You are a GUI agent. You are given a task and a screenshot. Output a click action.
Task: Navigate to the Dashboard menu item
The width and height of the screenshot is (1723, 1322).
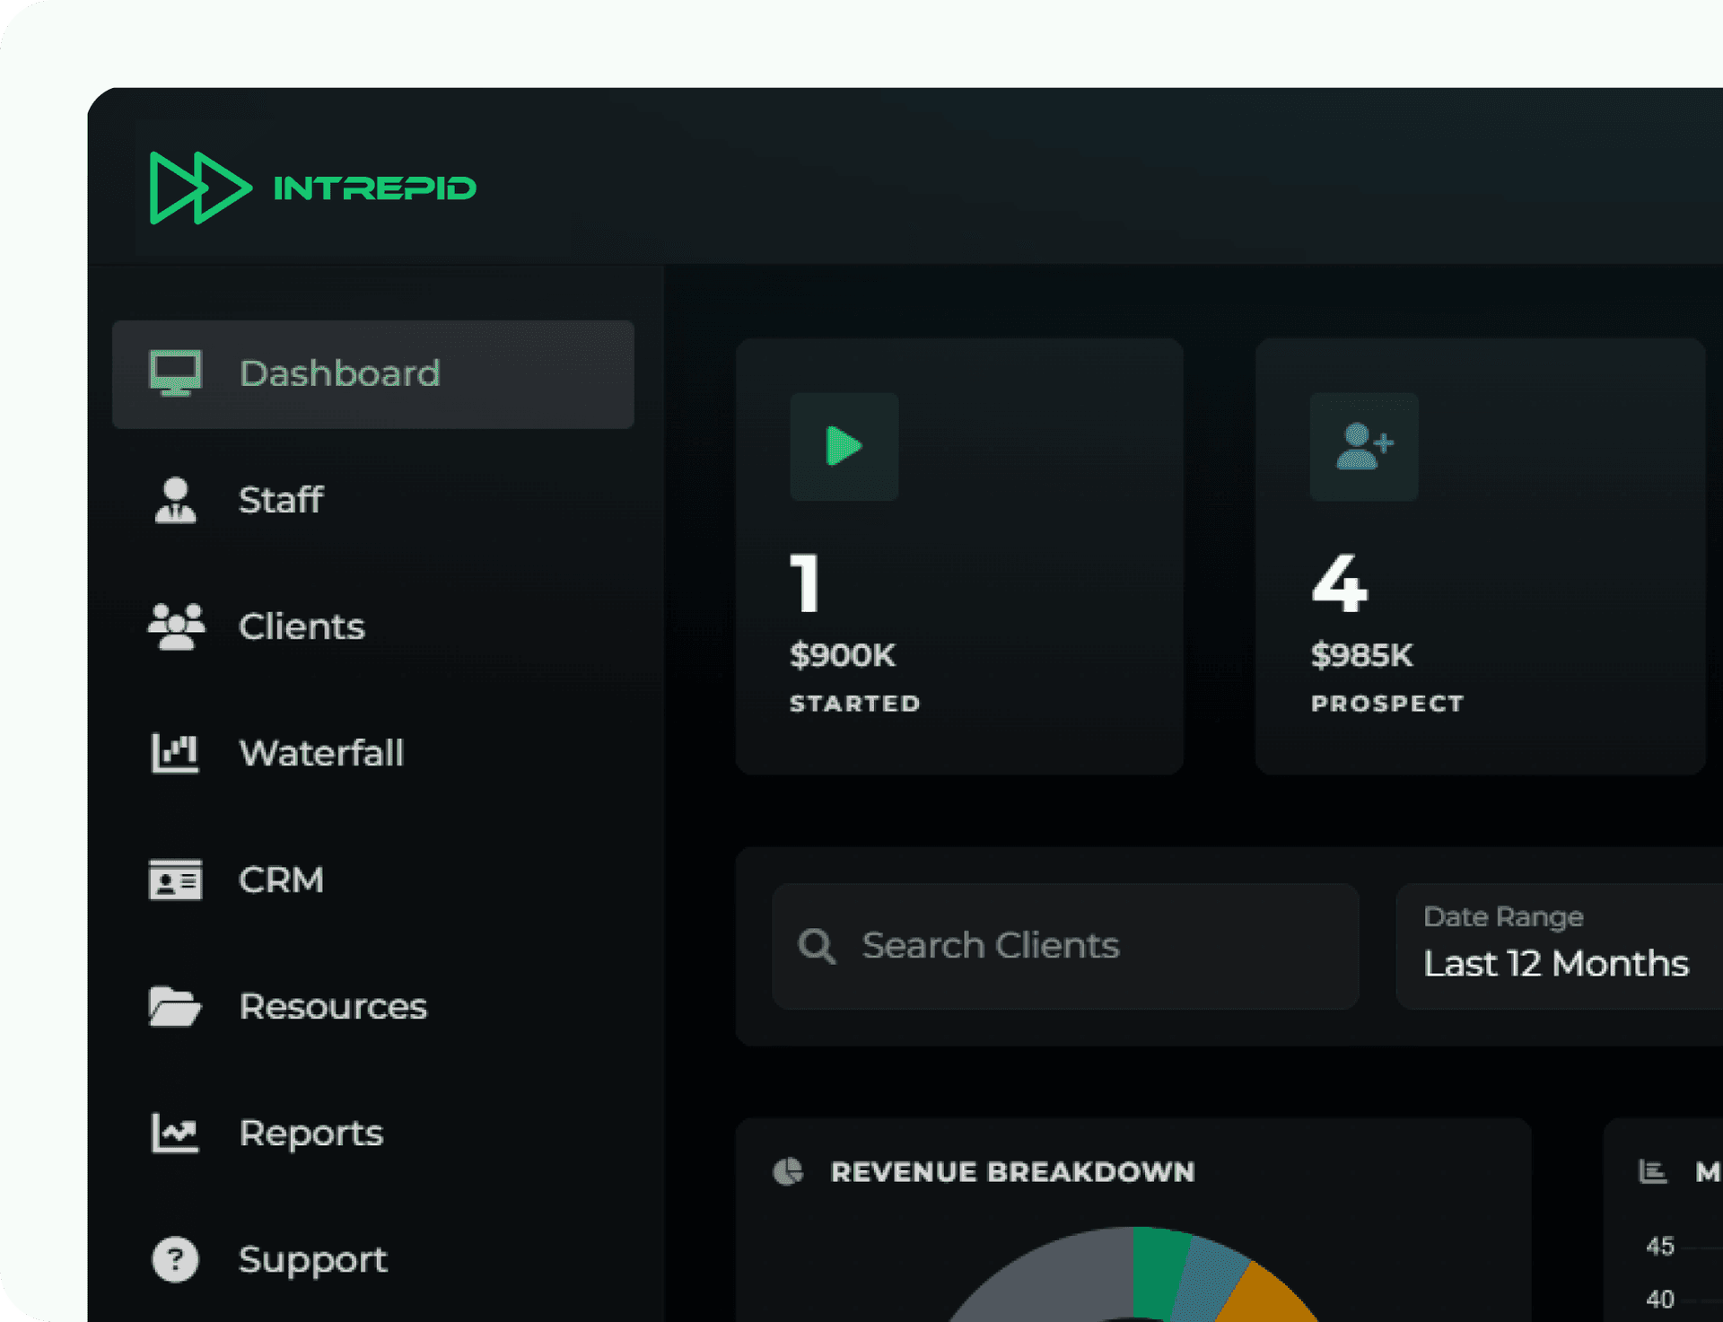click(x=340, y=373)
